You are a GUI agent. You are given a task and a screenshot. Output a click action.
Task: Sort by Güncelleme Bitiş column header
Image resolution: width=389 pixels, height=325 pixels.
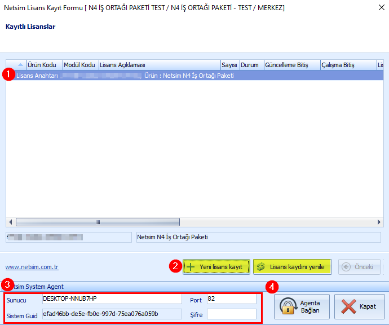point(291,65)
